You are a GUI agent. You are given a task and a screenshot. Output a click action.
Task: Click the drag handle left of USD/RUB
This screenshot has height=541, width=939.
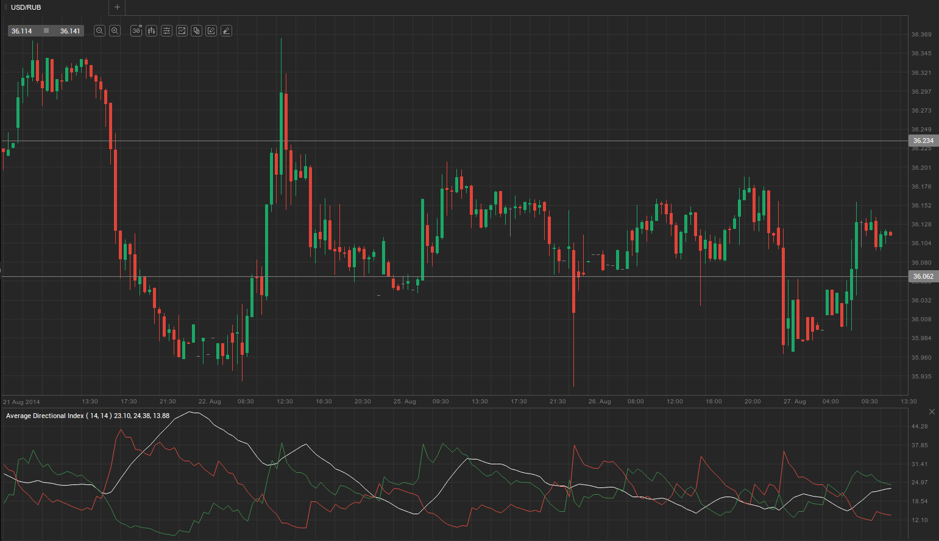[x=5, y=7]
